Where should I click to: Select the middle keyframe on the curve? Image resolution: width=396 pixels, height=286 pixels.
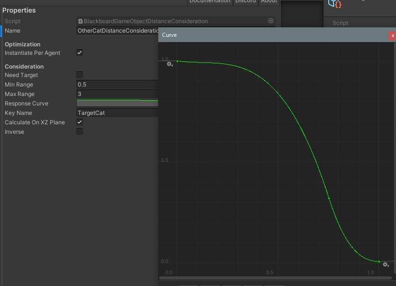click(329, 198)
